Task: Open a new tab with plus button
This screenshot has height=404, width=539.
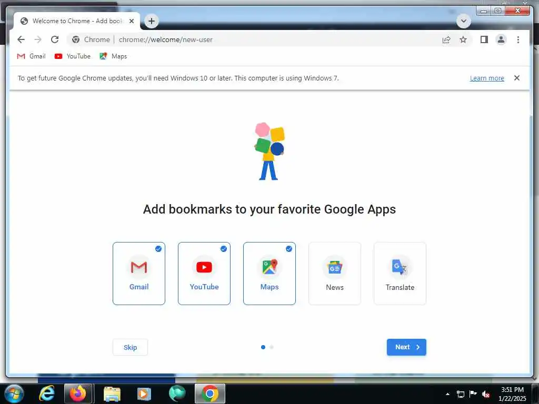Action: pos(151,21)
